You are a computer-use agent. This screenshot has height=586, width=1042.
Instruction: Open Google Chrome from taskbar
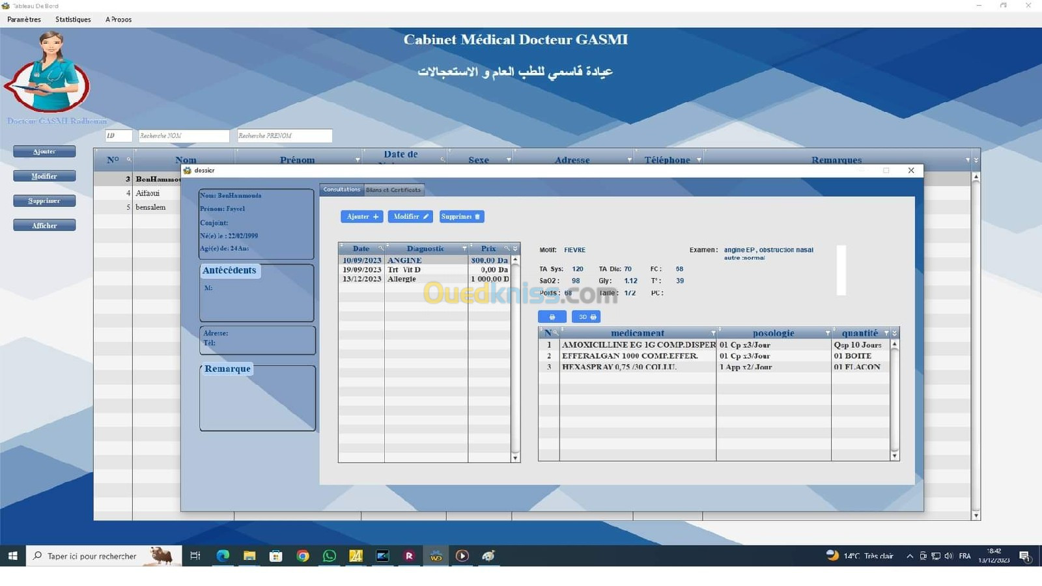pos(303,556)
